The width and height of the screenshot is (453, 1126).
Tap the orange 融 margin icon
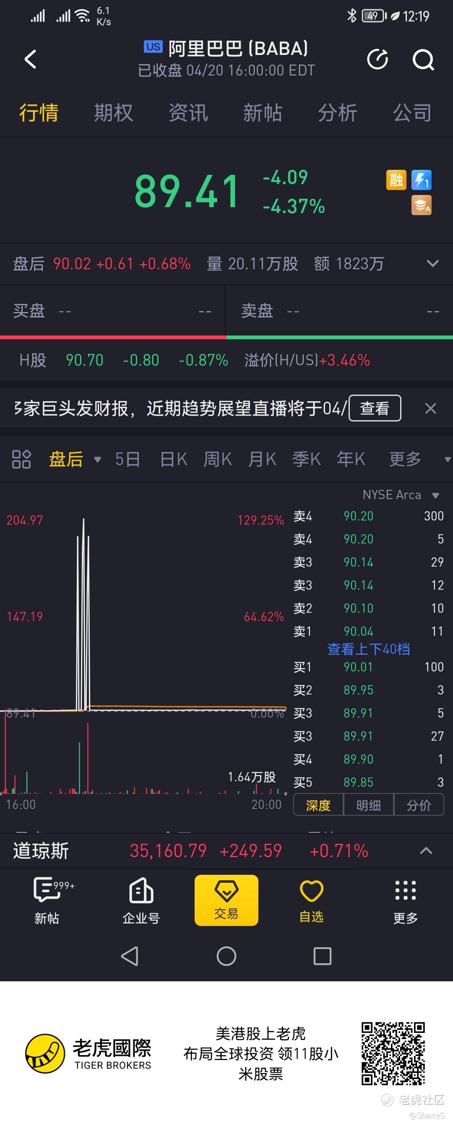(396, 179)
